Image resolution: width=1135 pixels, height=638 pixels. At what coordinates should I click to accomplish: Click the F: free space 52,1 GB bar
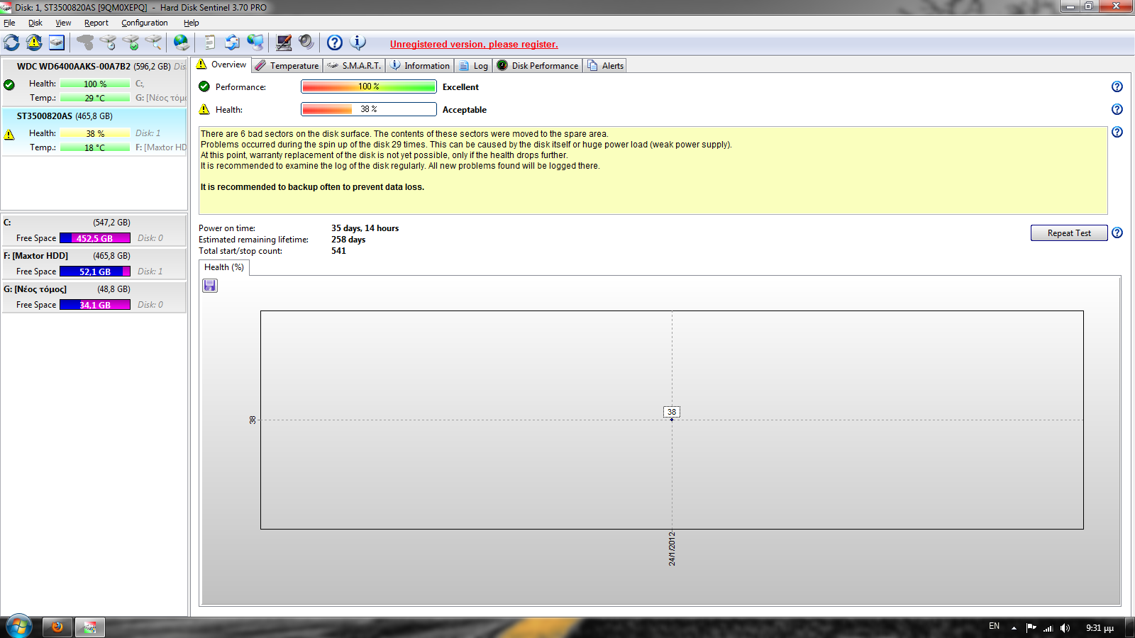tap(95, 272)
